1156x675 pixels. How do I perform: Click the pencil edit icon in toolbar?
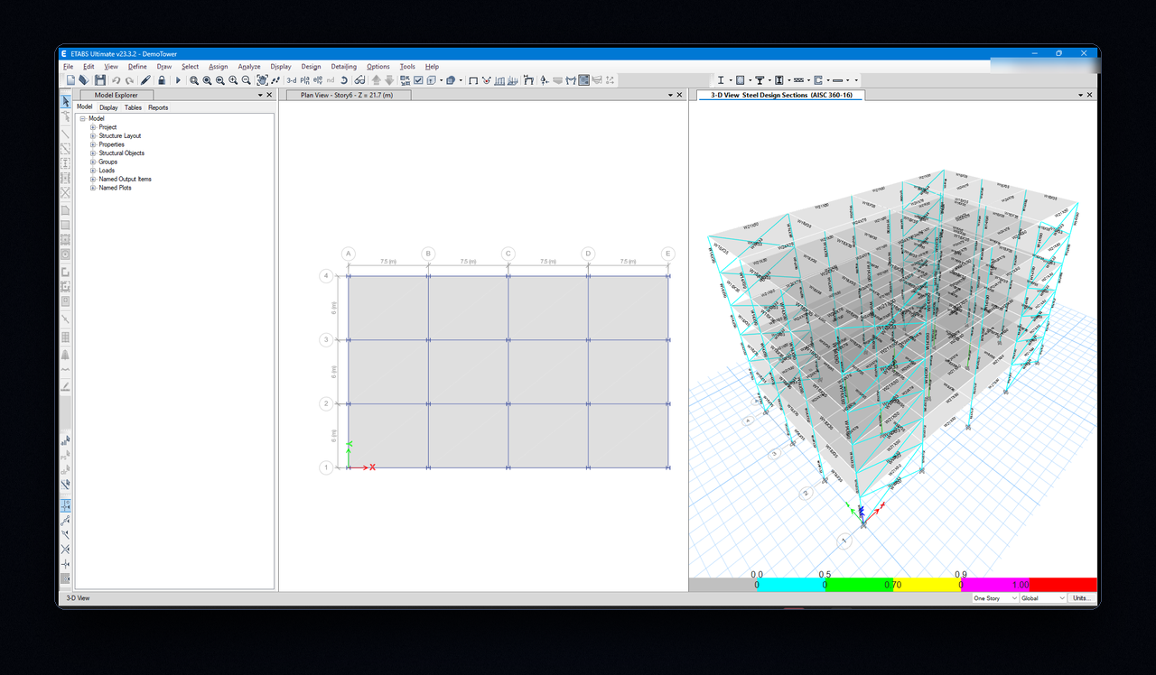(x=145, y=80)
